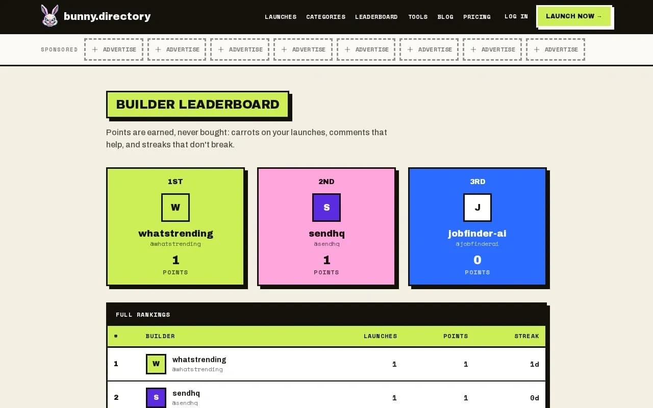653x408 pixels.
Task: Click the 2ND label on the pink card
Action: pyautogui.click(x=326, y=182)
